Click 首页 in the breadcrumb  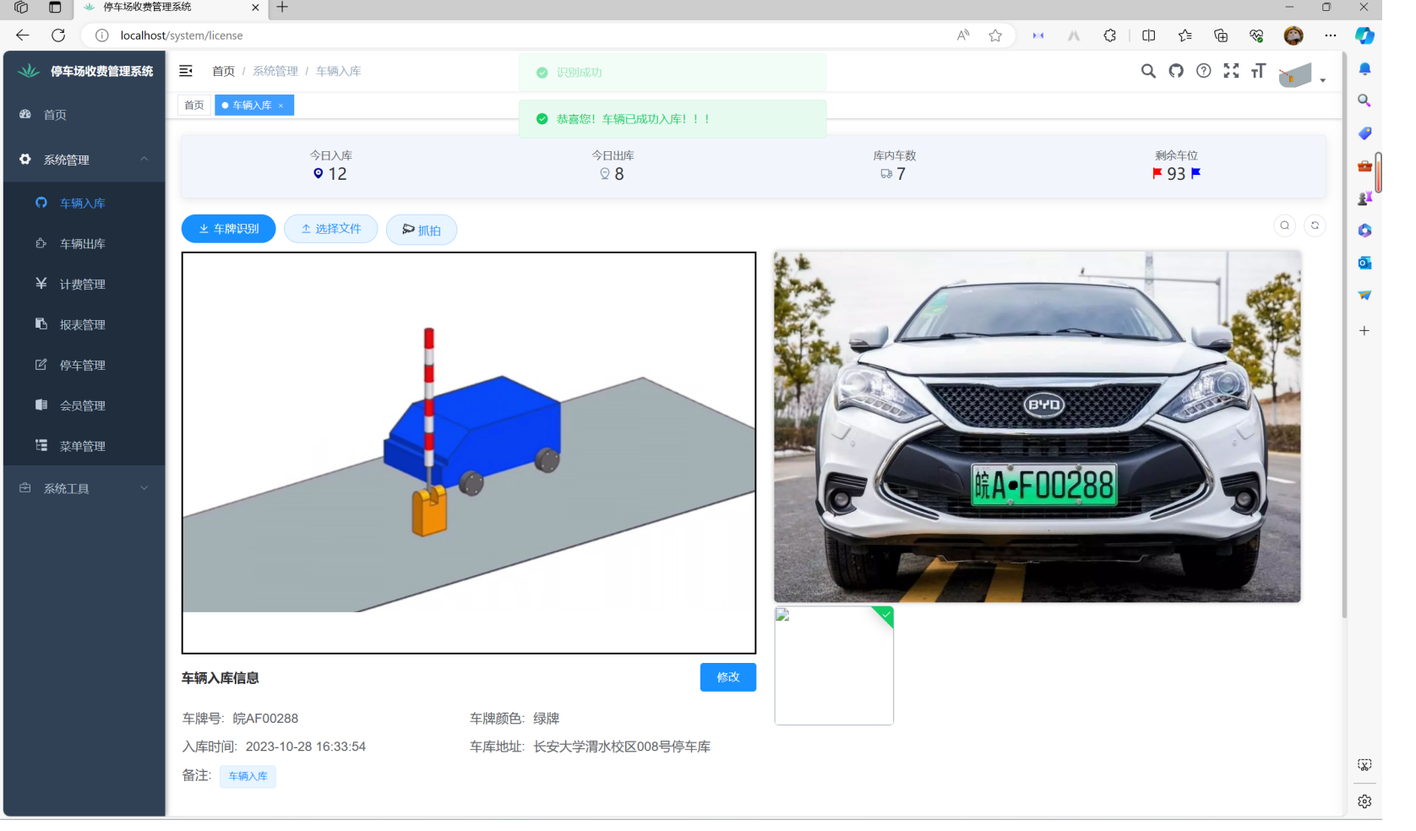point(223,71)
